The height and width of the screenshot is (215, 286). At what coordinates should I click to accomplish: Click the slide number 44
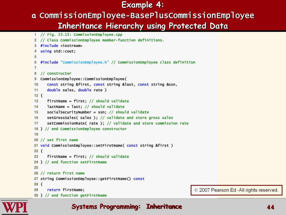[270, 207]
